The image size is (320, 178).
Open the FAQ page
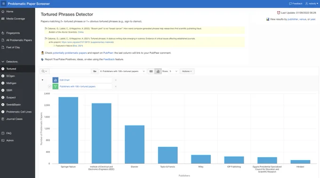tap(9, 133)
